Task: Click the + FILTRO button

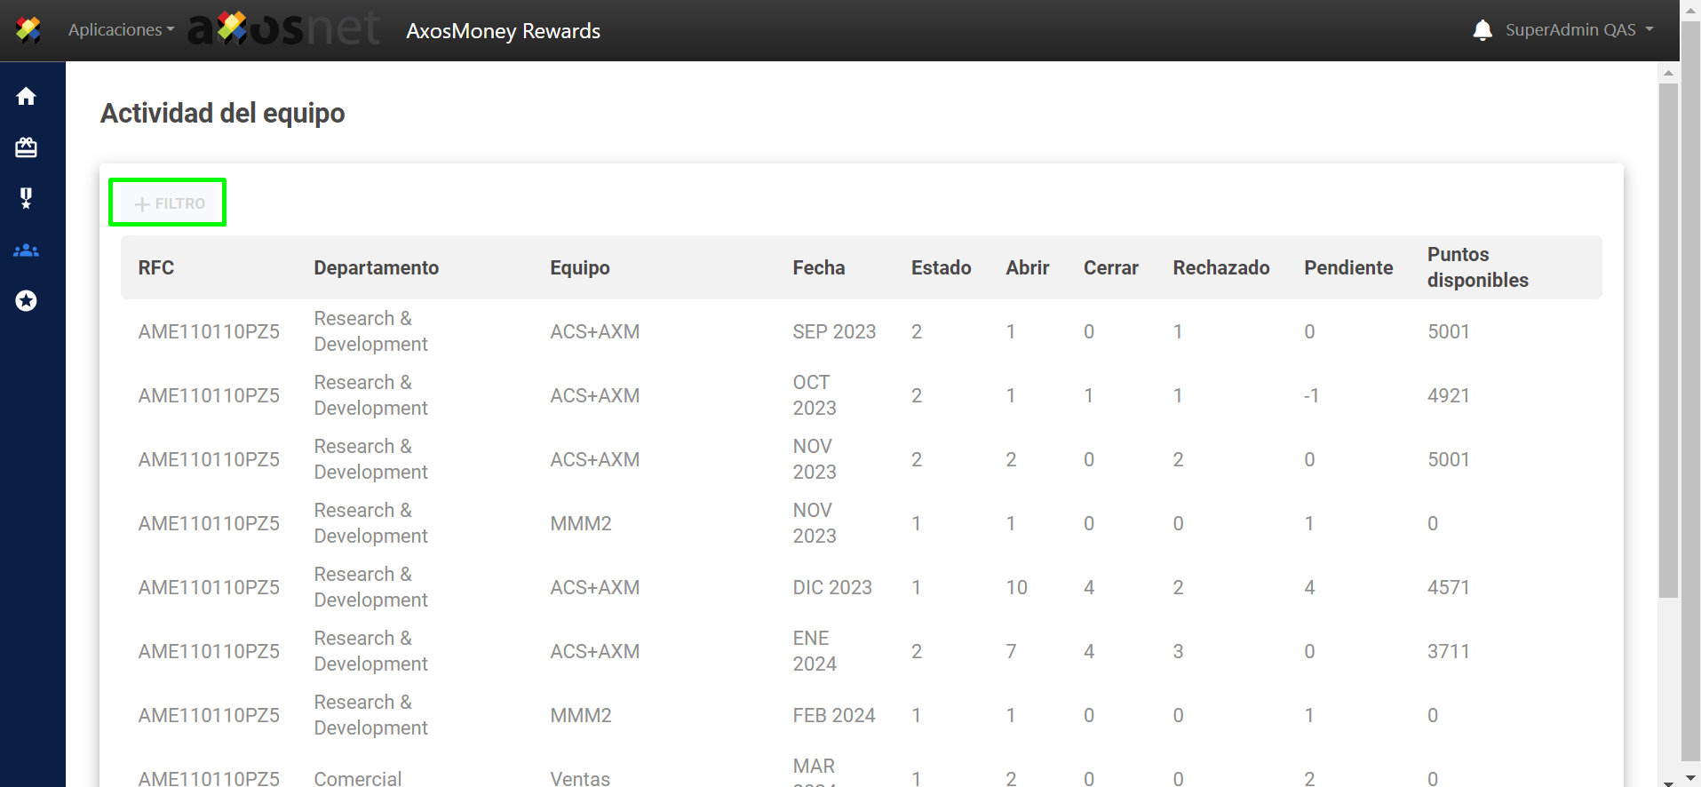Action: point(168,203)
